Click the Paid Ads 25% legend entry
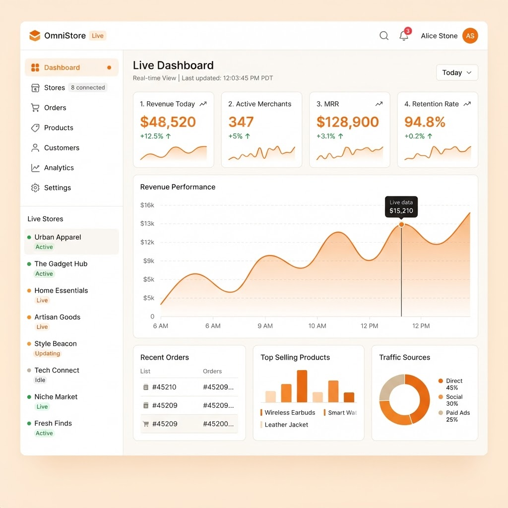The height and width of the screenshot is (508, 508). [454, 416]
